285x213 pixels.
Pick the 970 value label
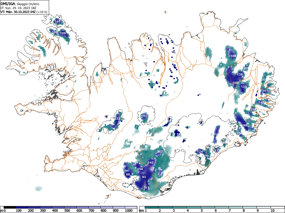coord(144,149)
